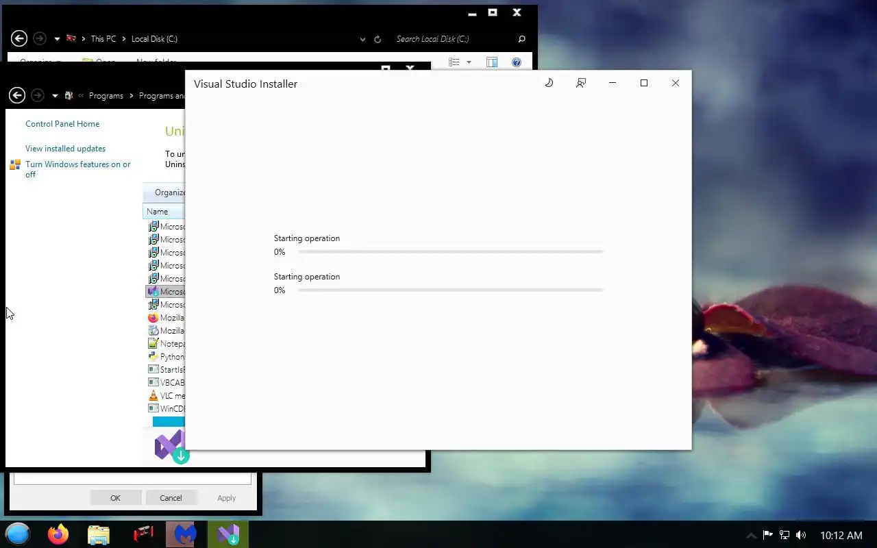Viewport: 877px width, 548px height.
Task: Expand the chevron between This PC and Local Disk
Action: 124,39
